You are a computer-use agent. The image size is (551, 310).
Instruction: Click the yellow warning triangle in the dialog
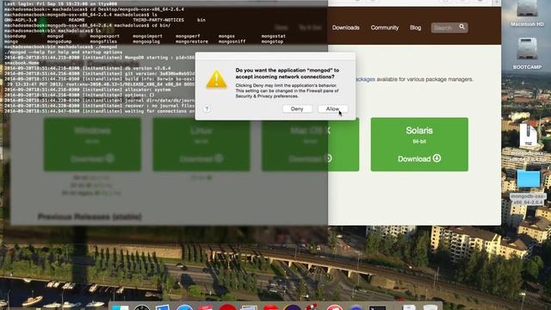pos(216,79)
